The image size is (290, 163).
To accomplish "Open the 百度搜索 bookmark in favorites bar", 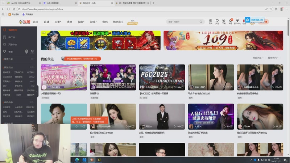I will pos(28,14).
